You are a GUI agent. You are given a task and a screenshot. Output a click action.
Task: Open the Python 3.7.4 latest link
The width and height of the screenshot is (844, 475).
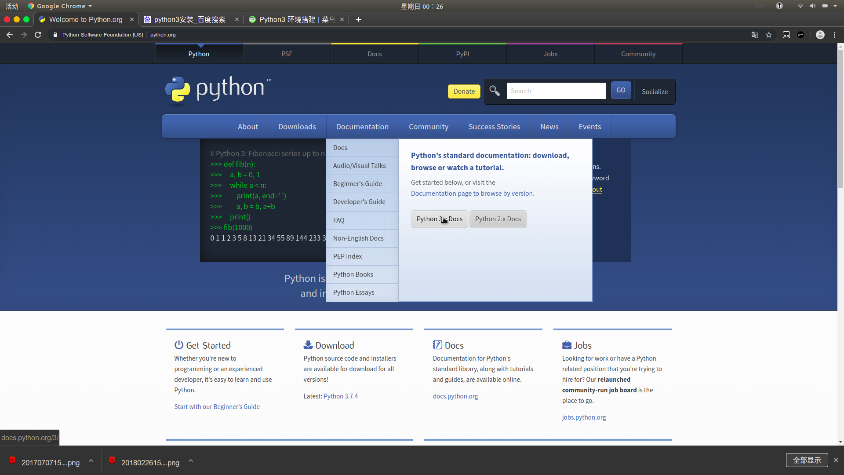point(341,396)
